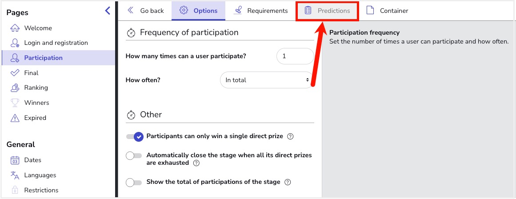Screen dimensions: 516x199
Task: Click the Languages translate icon
Action: coord(15,175)
